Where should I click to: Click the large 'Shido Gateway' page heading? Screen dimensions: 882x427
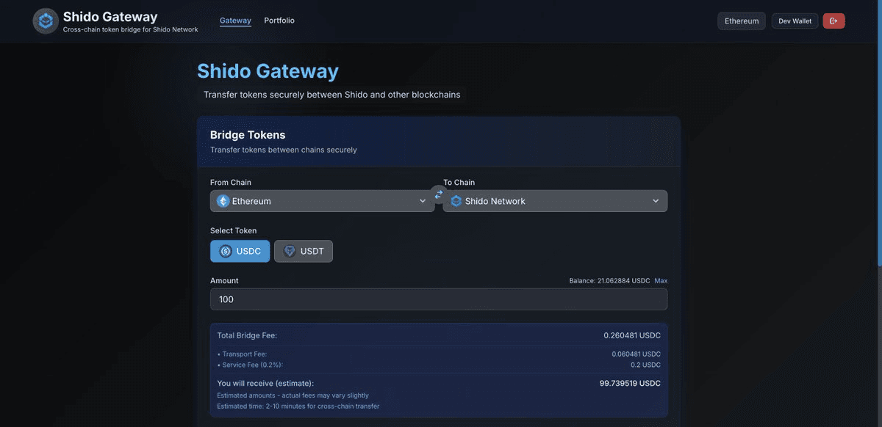268,71
